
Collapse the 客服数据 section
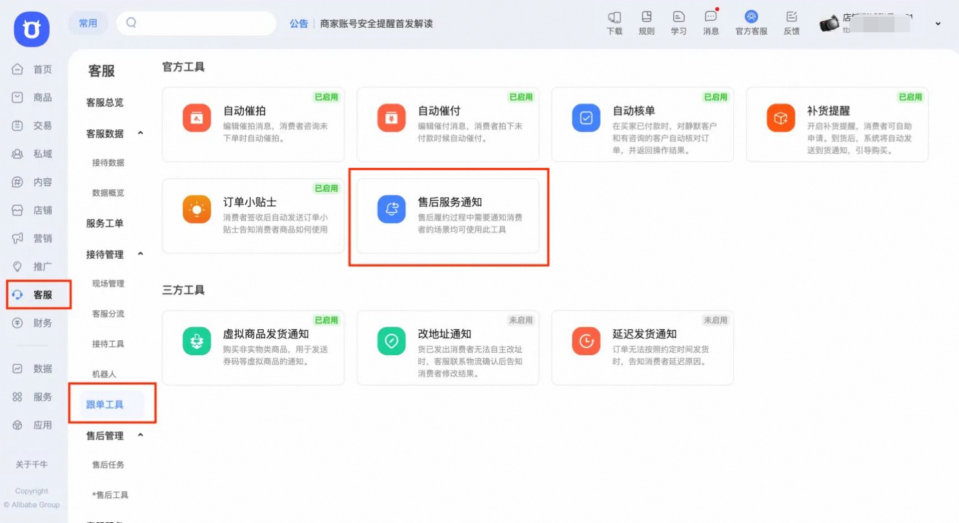[141, 133]
